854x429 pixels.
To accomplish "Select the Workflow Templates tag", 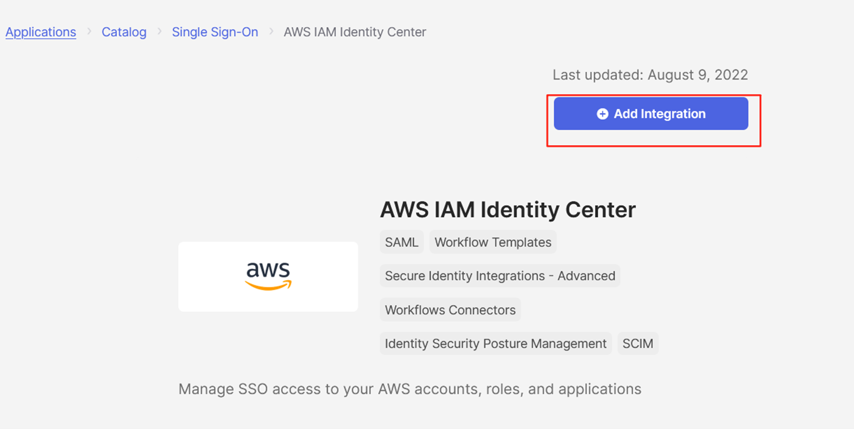I will coord(493,242).
